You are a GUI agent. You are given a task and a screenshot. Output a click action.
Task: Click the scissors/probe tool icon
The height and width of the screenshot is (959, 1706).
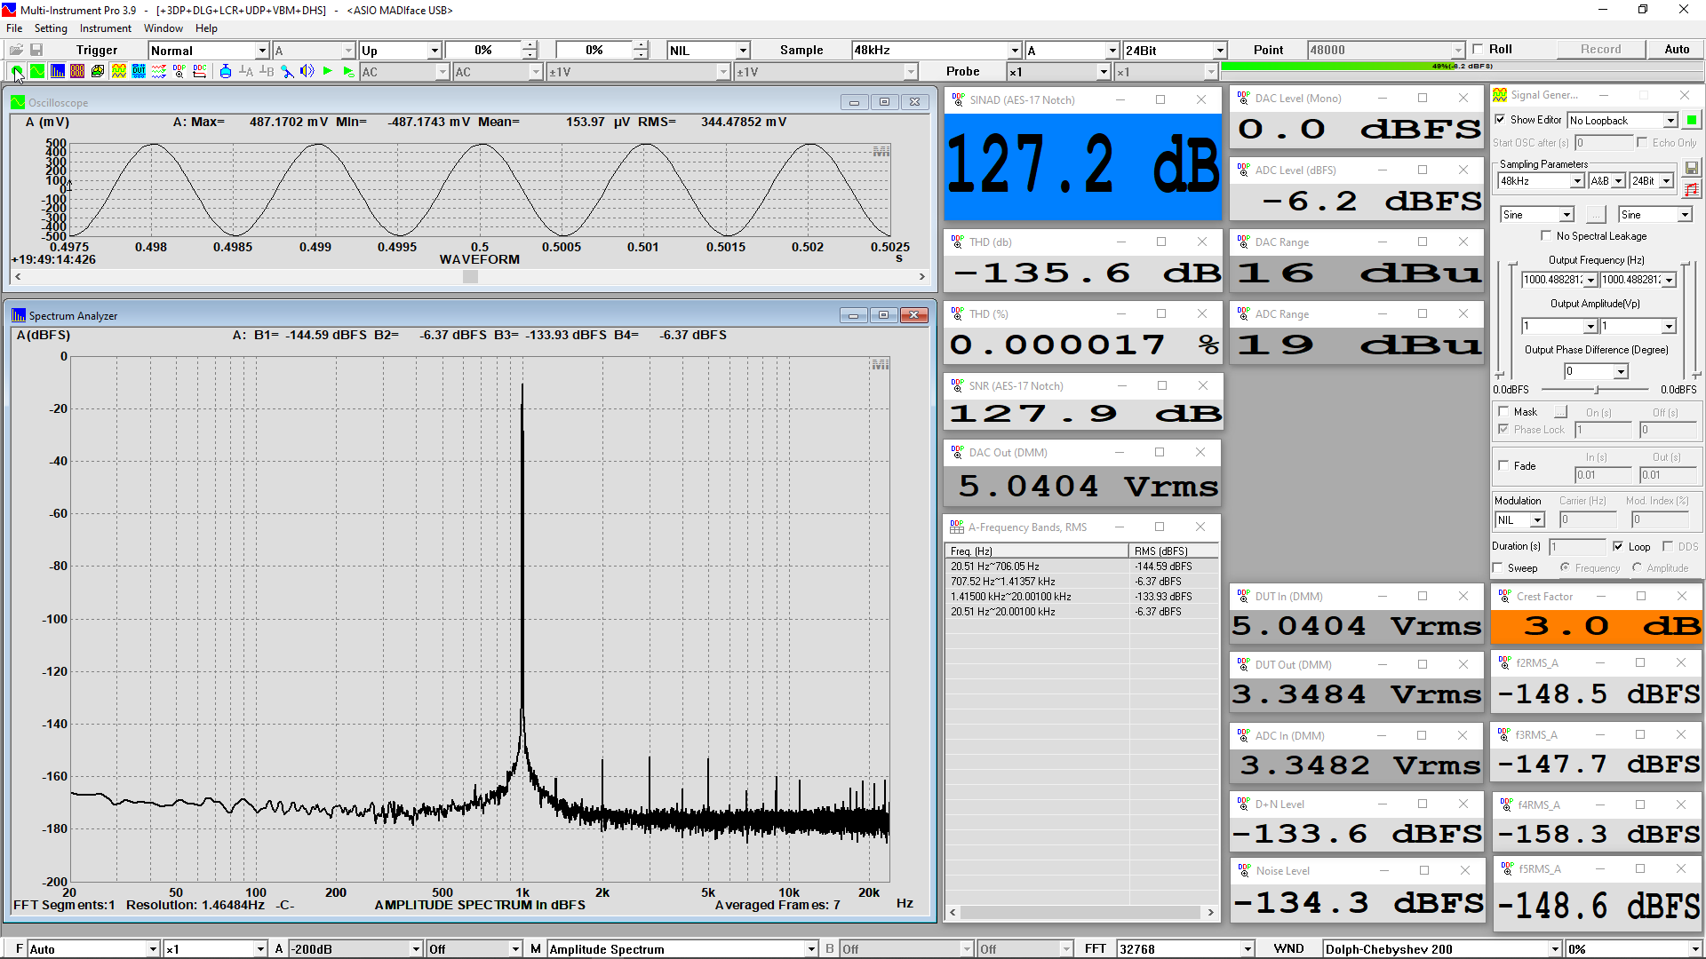coord(287,71)
